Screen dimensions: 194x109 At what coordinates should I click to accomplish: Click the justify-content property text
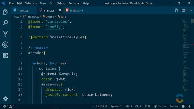click(62, 95)
